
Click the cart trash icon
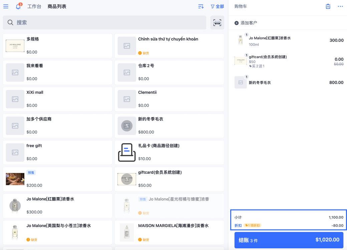pos(328,6)
